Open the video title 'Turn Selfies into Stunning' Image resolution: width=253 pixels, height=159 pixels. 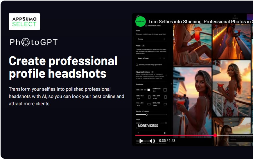(200, 22)
